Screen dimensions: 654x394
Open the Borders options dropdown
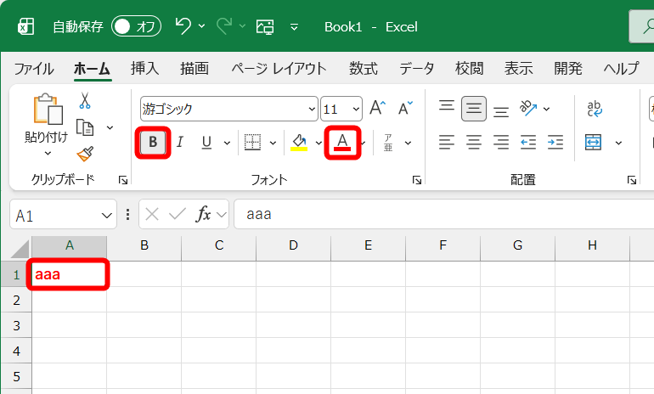[273, 143]
